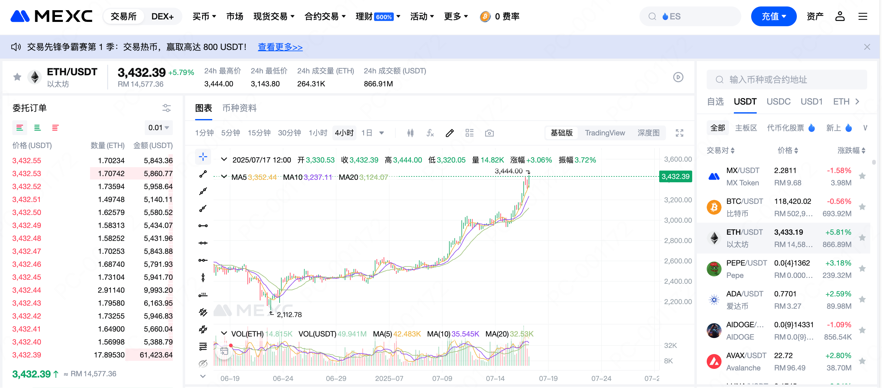Select the crosshair cursor tool
882x388 pixels.
coord(203,157)
